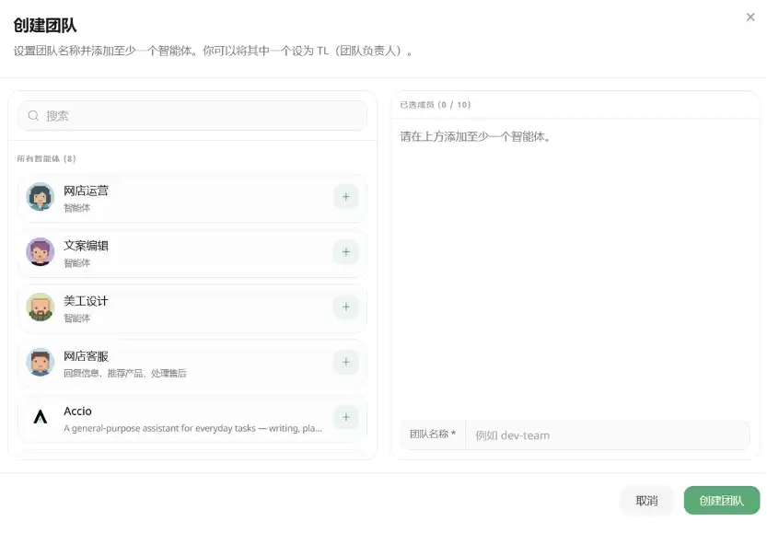Focus the 团队名称 input field

tap(608, 435)
